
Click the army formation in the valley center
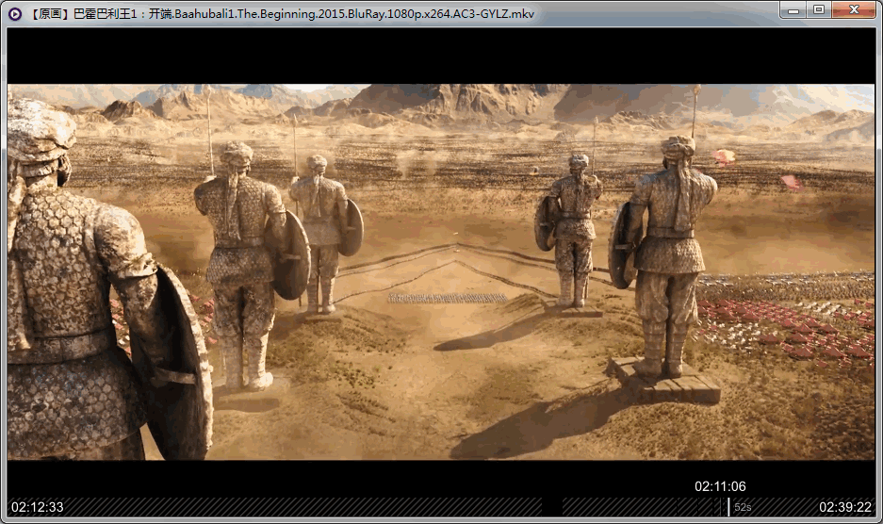coord(448,298)
